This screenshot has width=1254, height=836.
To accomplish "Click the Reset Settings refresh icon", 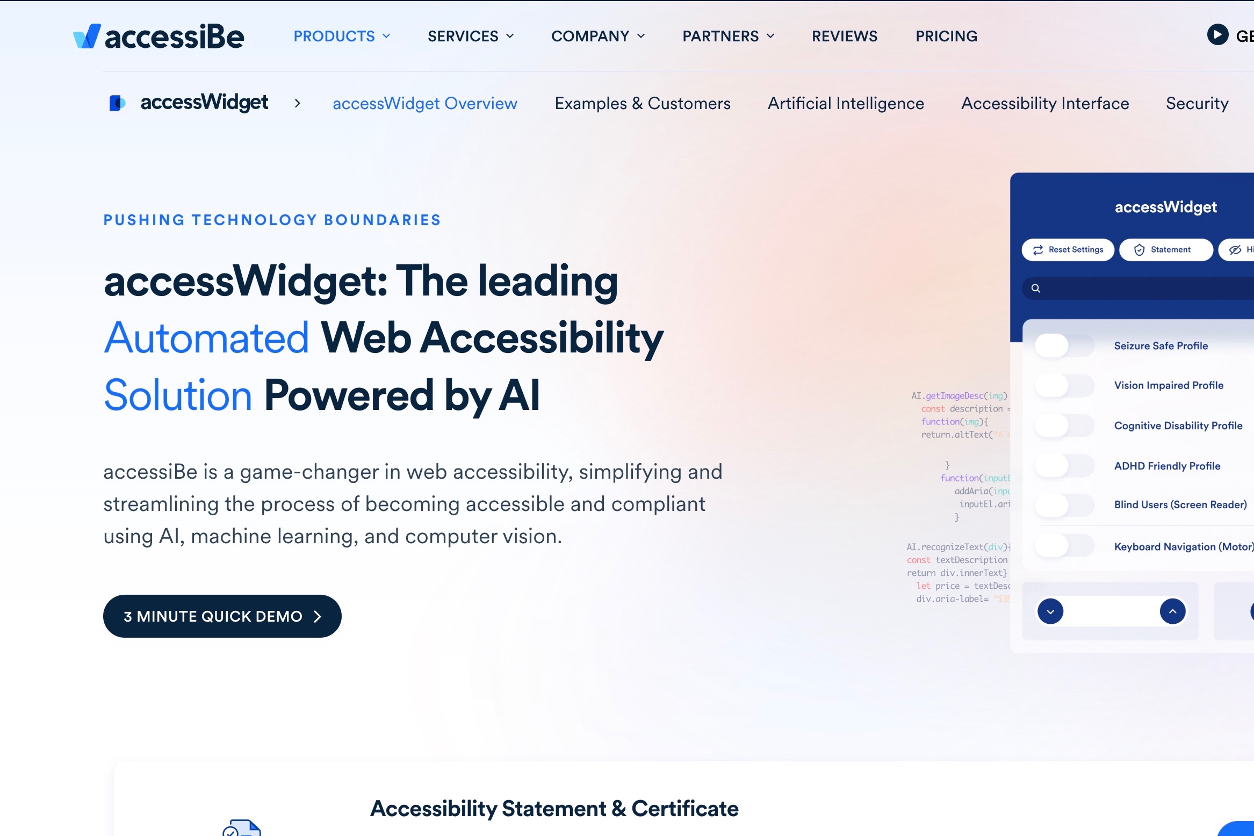I will tap(1040, 250).
